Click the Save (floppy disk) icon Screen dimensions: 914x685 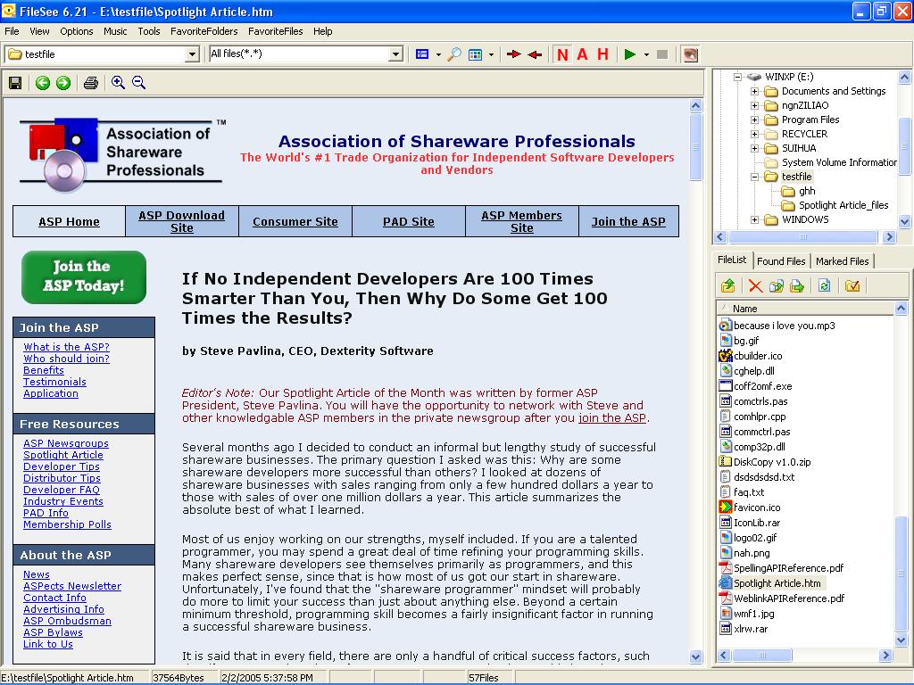[x=15, y=83]
